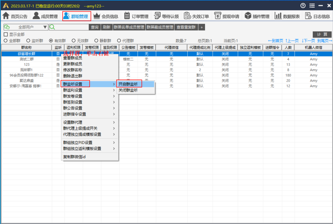This screenshot has width=333, height=224.
Task: Open the 群监听设置 menu entry
Action: click(x=90, y=84)
